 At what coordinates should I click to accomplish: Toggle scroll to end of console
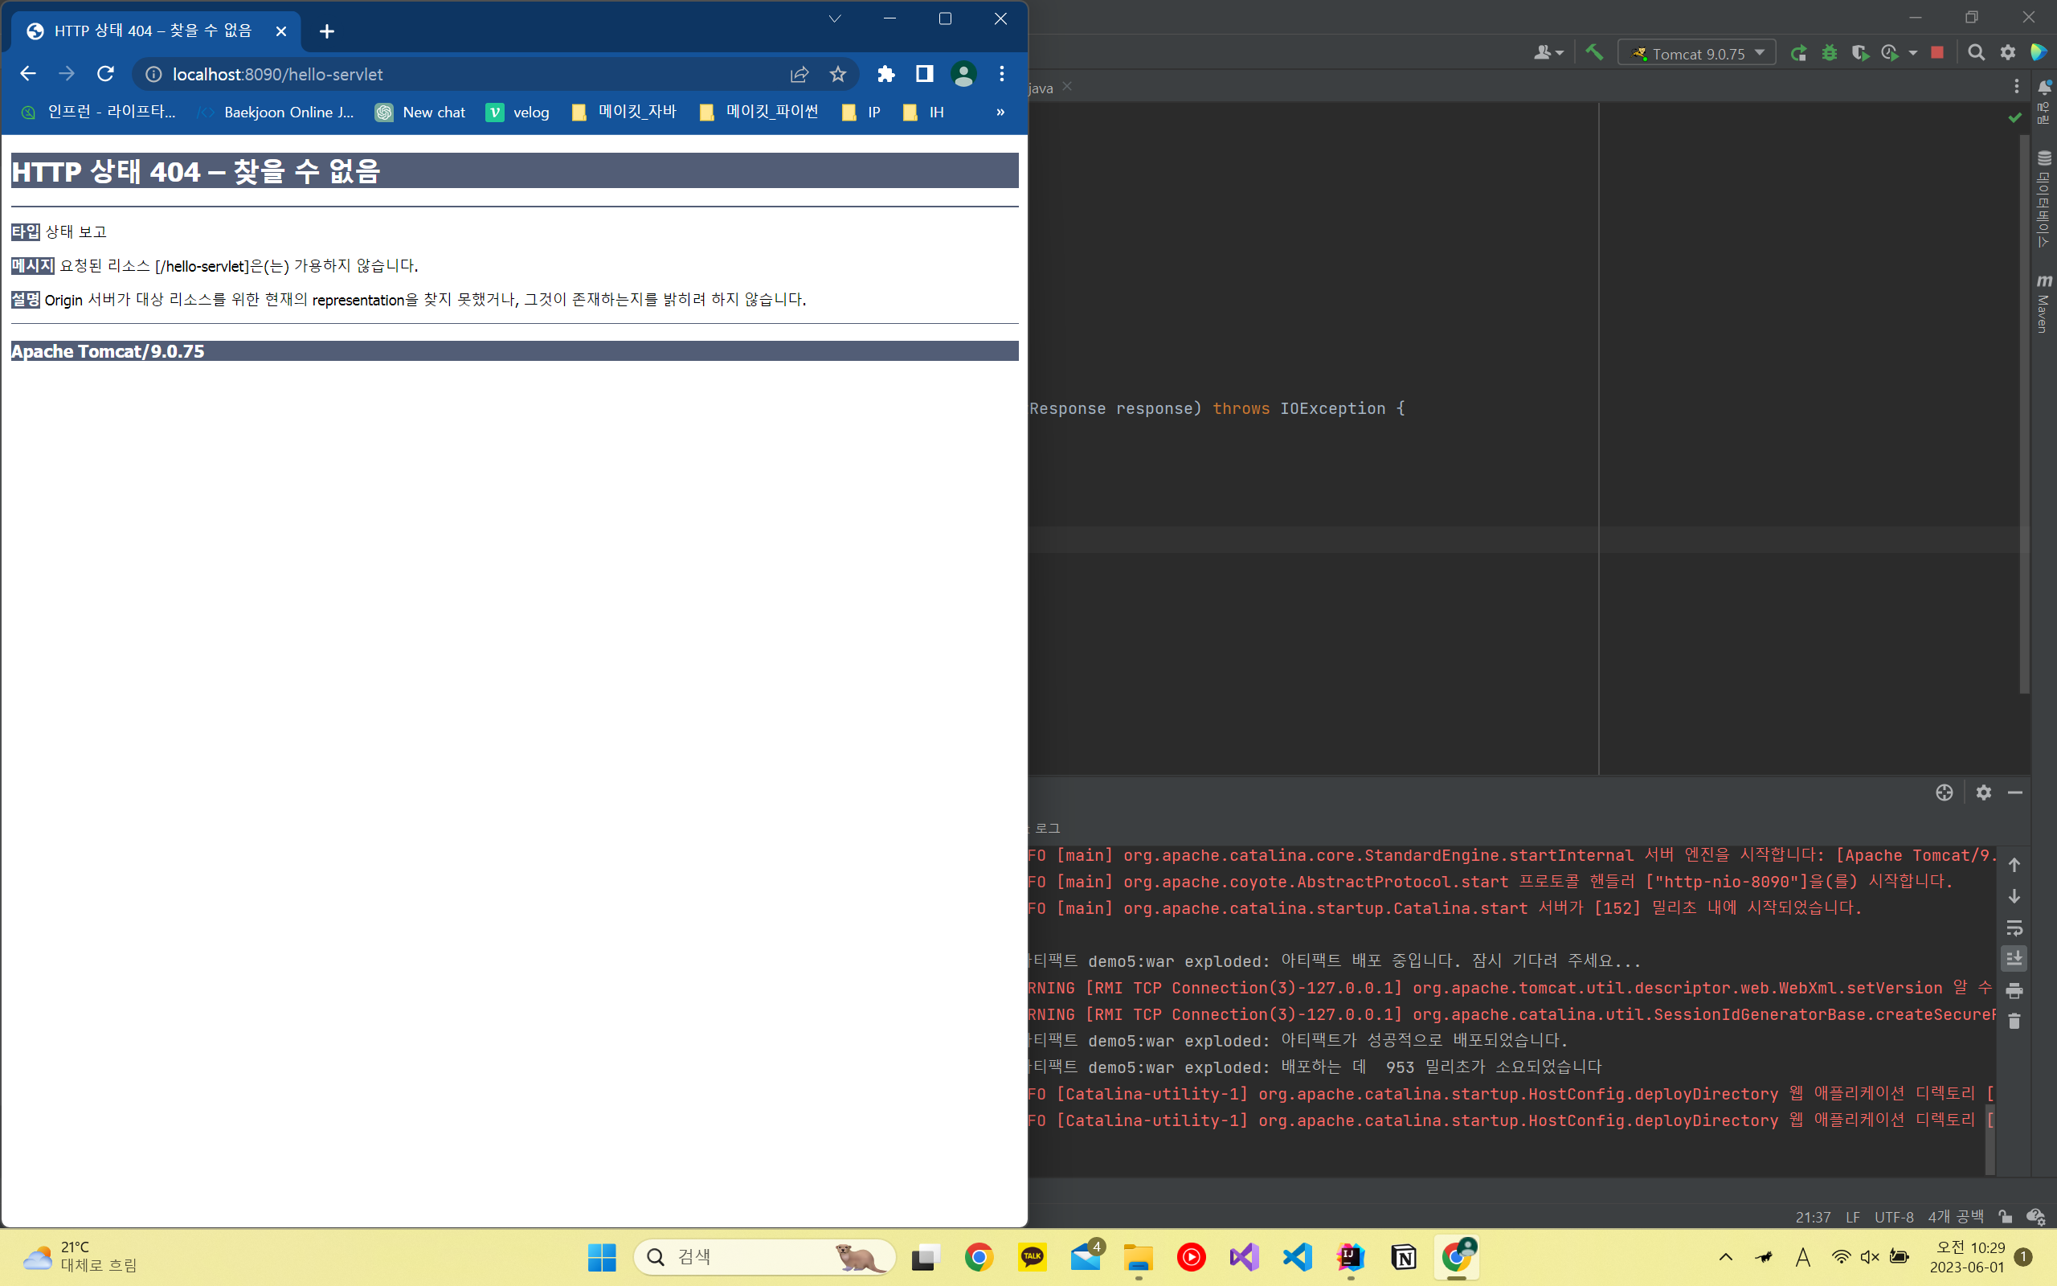[2014, 960]
